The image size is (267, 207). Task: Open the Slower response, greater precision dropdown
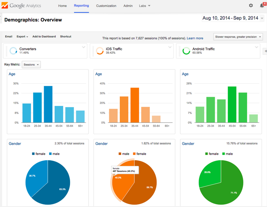238,36
